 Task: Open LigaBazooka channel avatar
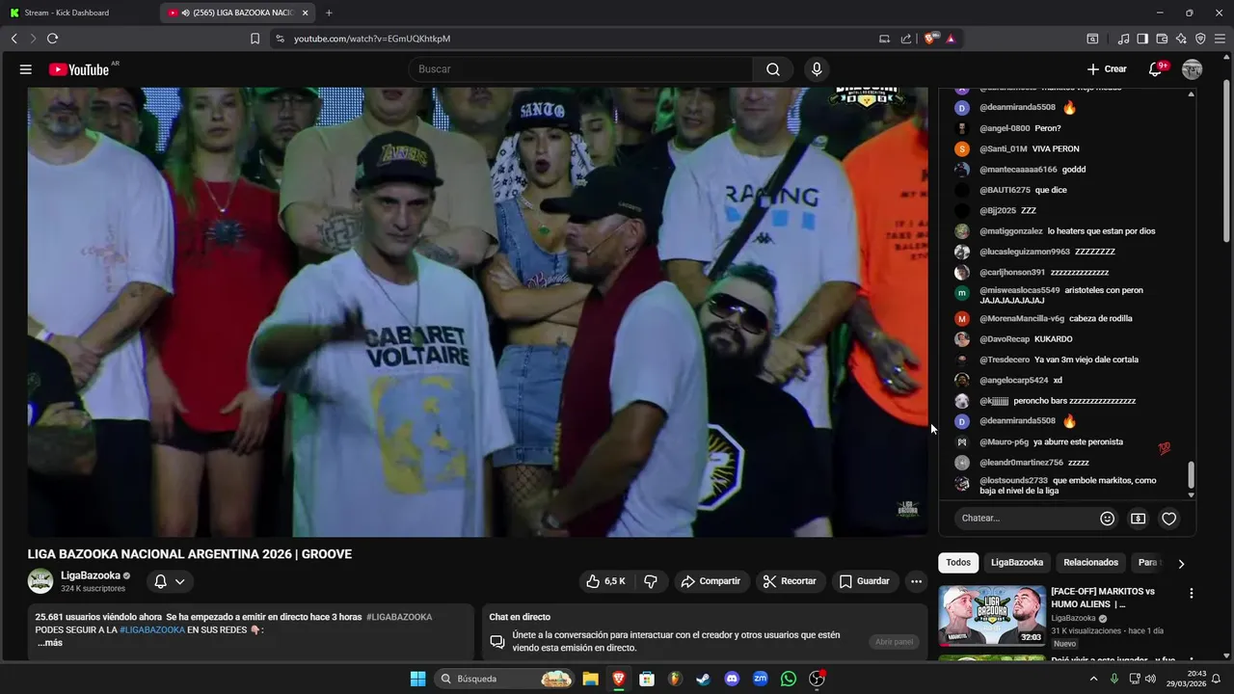coord(40,581)
